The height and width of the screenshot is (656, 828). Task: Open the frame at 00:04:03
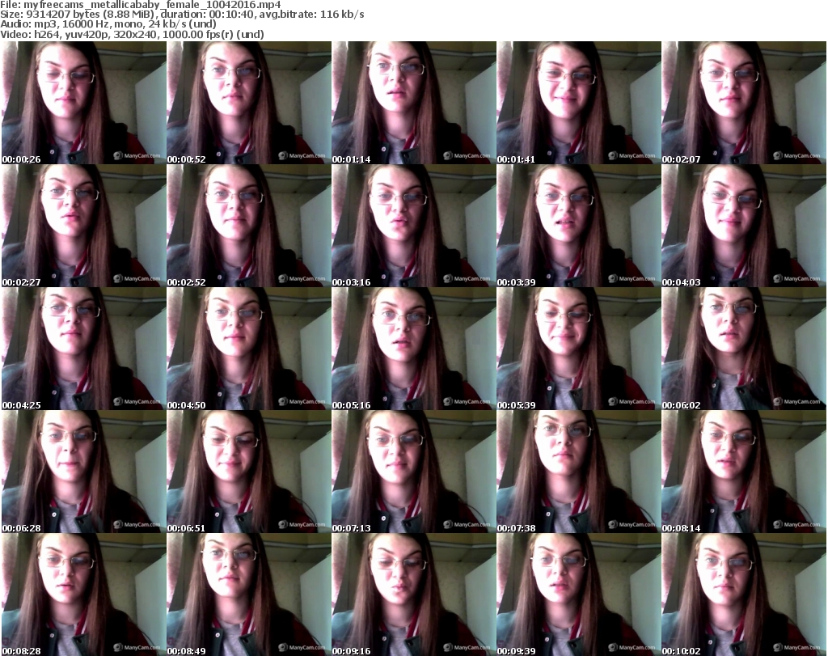click(x=744, y=226)
